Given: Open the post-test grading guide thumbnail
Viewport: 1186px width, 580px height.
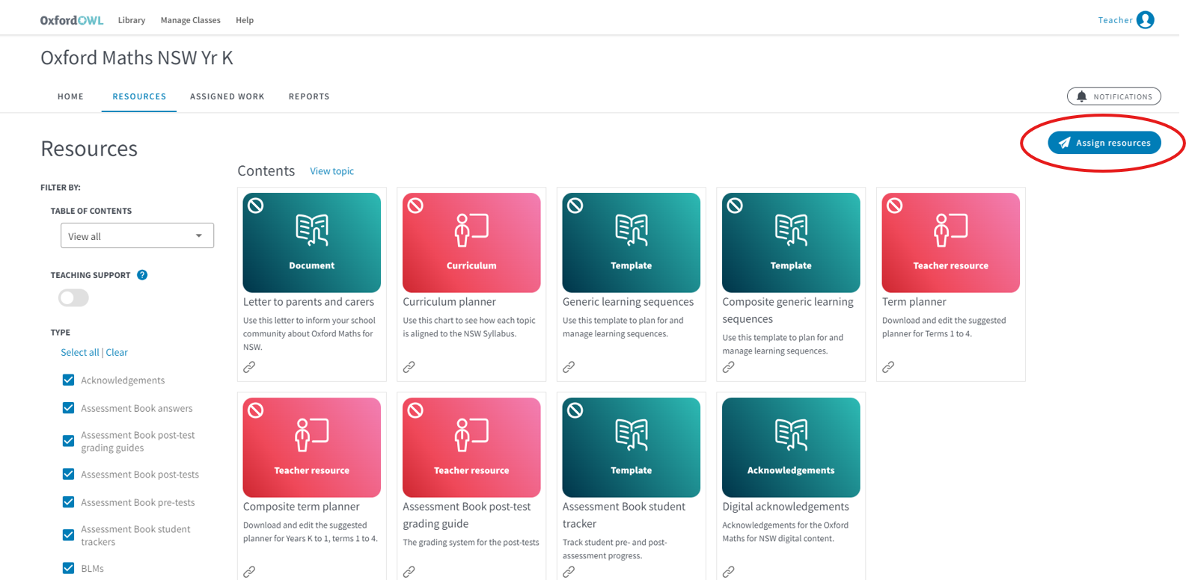Looking at the screenshot, I should 471,448.
